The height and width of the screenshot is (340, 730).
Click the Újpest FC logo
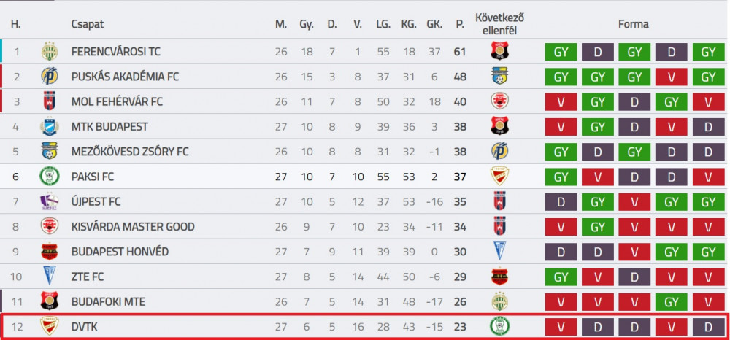(50, 202)
